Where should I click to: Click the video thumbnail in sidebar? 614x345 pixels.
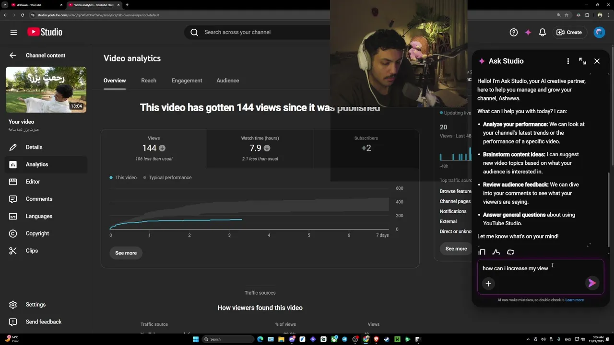point(46,90)
